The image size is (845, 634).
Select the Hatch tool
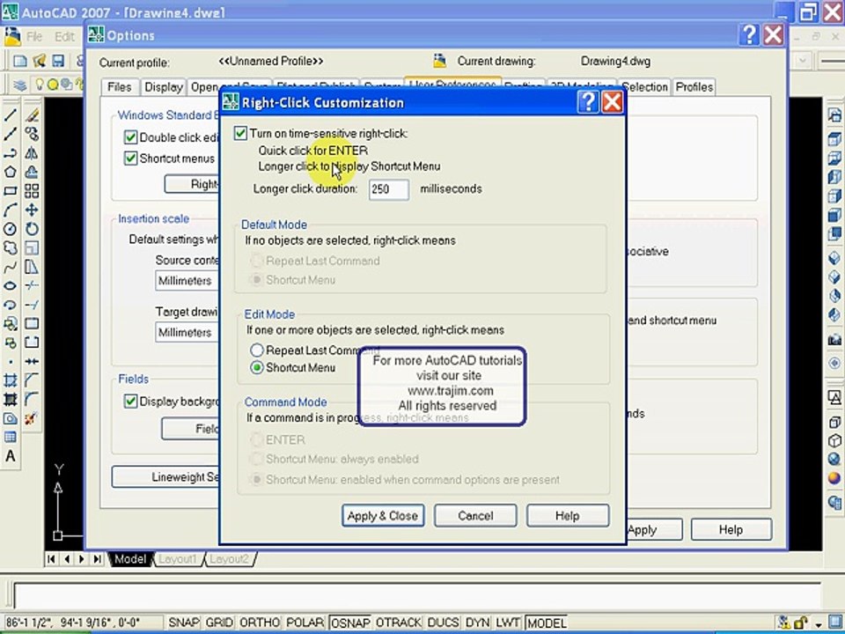point(11,380)
